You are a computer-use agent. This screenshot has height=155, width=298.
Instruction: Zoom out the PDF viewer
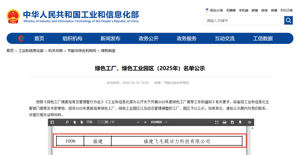[138, 122]
